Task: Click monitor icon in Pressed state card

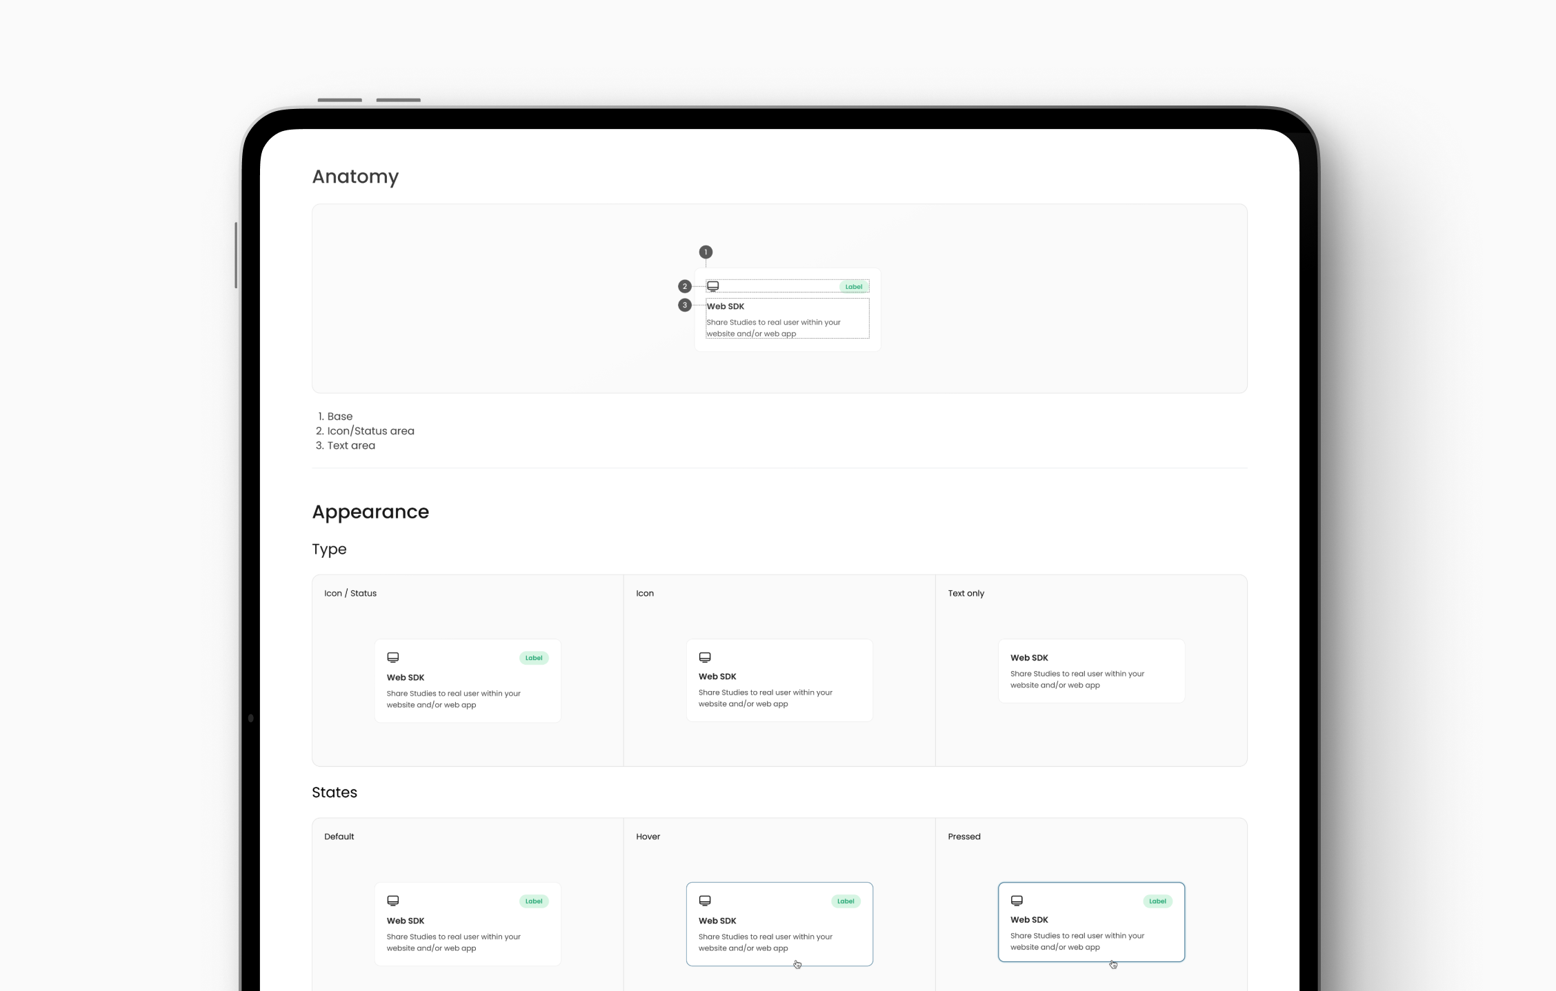Action: pyautogui.click(x=1017, y=901)
